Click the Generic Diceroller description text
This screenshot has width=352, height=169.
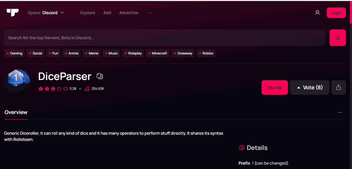pyautogui.click(x=114, y=136)
